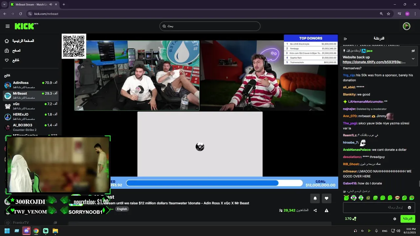Image resolution: width=420 pixels, height=236 pixels.
Task: Click the 170 channel points indicator
Action: [350, 219]
